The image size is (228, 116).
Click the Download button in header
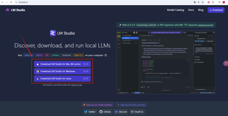click(215, 10)
